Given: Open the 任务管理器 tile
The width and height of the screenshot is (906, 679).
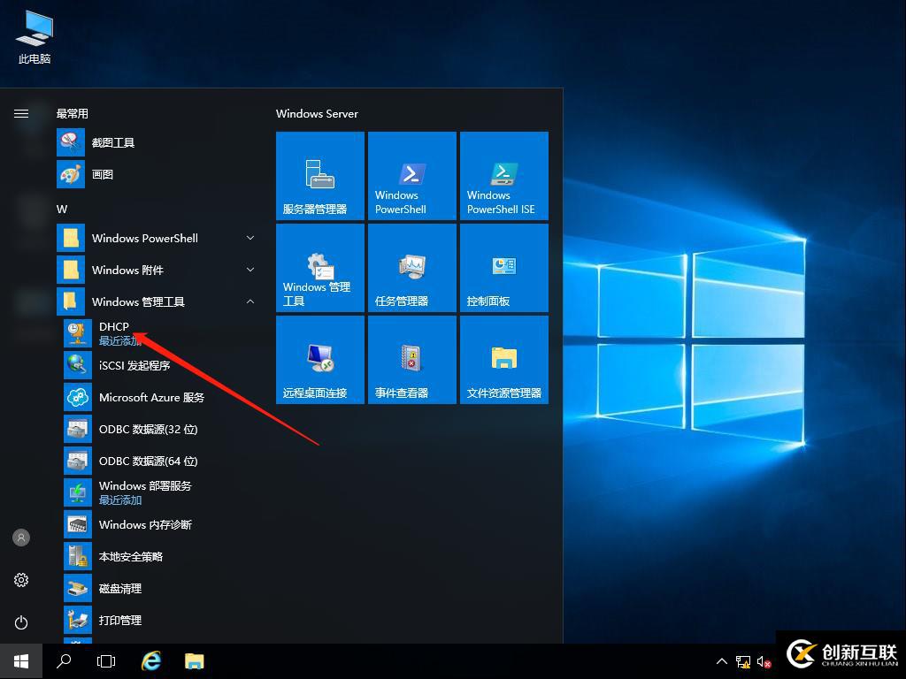Looking at the screenshot, I should click(x=412, y=268).
